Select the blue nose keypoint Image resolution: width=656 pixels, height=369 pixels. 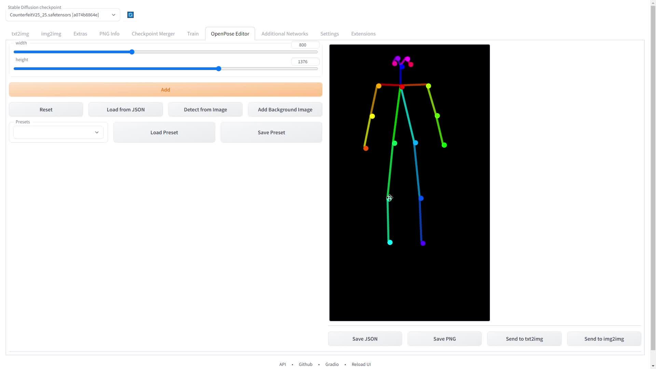(402, 67)
